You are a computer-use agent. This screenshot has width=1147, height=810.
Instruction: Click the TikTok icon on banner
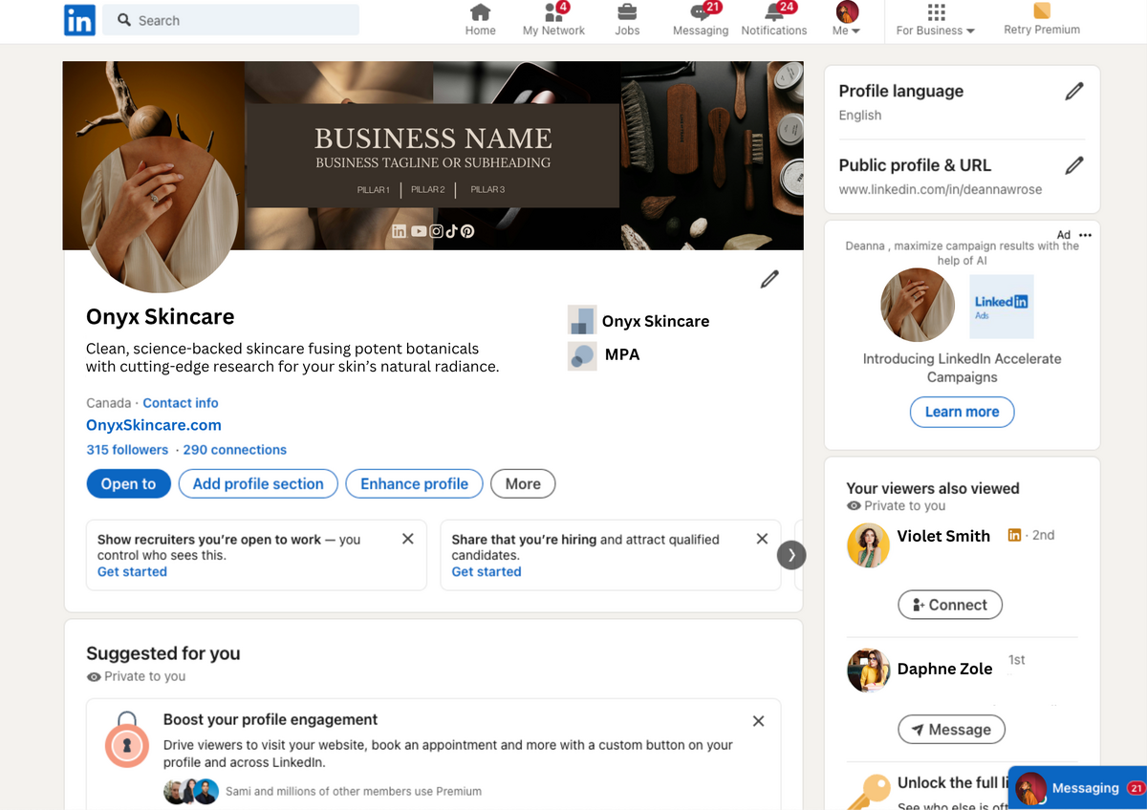451,231
